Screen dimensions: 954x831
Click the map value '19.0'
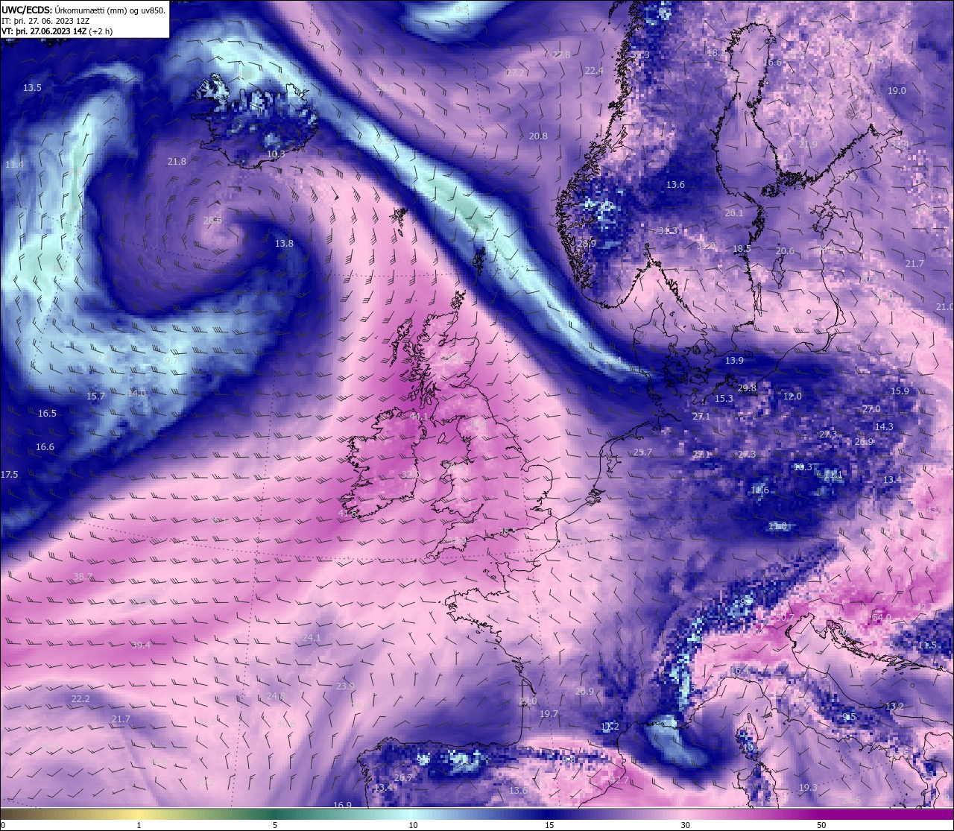[897, 90]
